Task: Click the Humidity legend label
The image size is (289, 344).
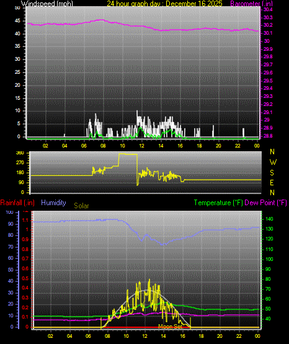Action: [53, 203]
